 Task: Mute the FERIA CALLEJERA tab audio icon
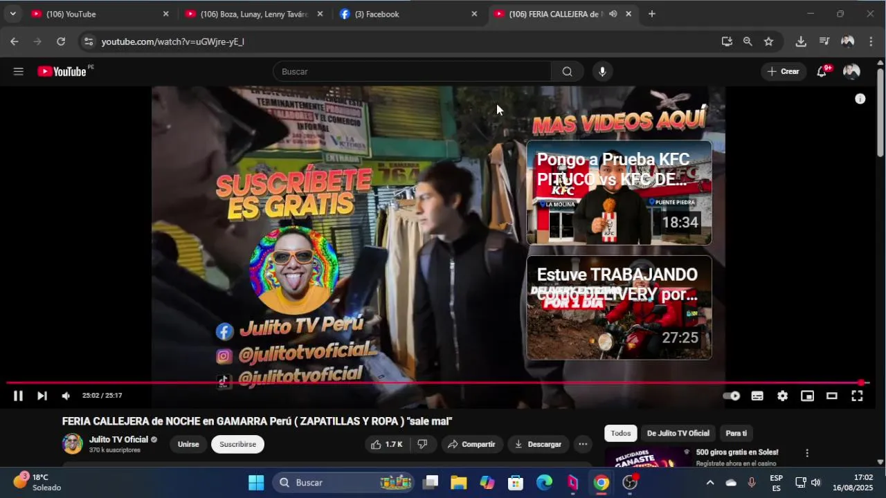[x=613, y=14]
